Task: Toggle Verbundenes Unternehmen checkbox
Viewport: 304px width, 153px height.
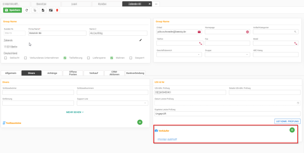Action: pyautogui.click(x=26, y=58)
